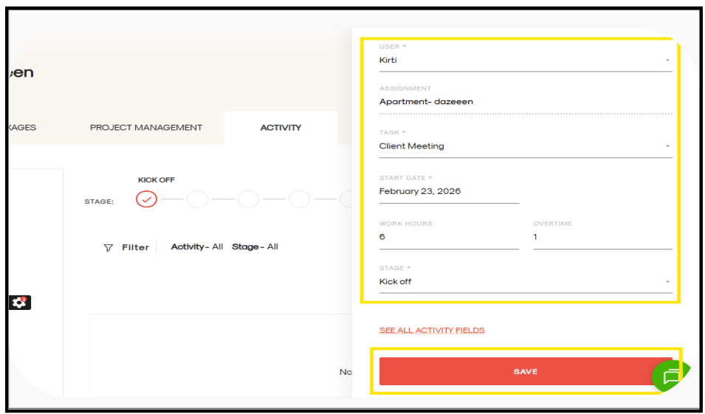The height and width of the screenshot is (414, 705).
Task: Click the Assignment field showing Apartment- dazeeen
Action: pyautogui.click(x=524, y=102)
